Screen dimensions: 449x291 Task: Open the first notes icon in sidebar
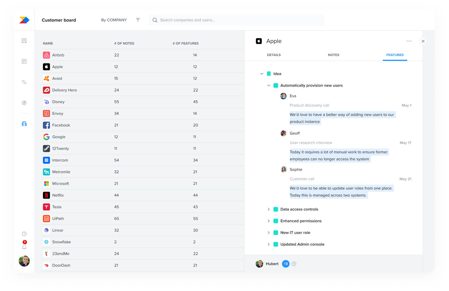pos(24,41)
